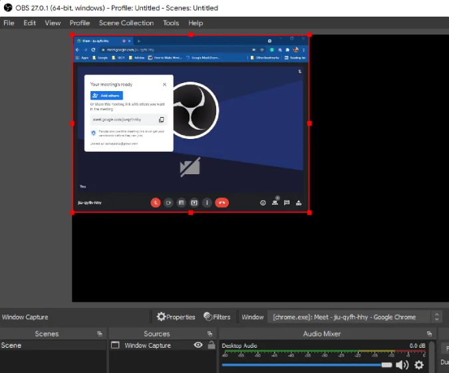Click the green Grammarly extension icon
Viewport: 449px width, 373px height.
(272, 49)
